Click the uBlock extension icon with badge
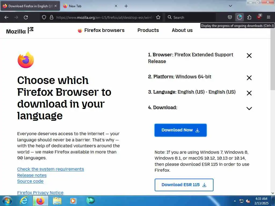Screen dimensions: 275x206 point(259,17)
